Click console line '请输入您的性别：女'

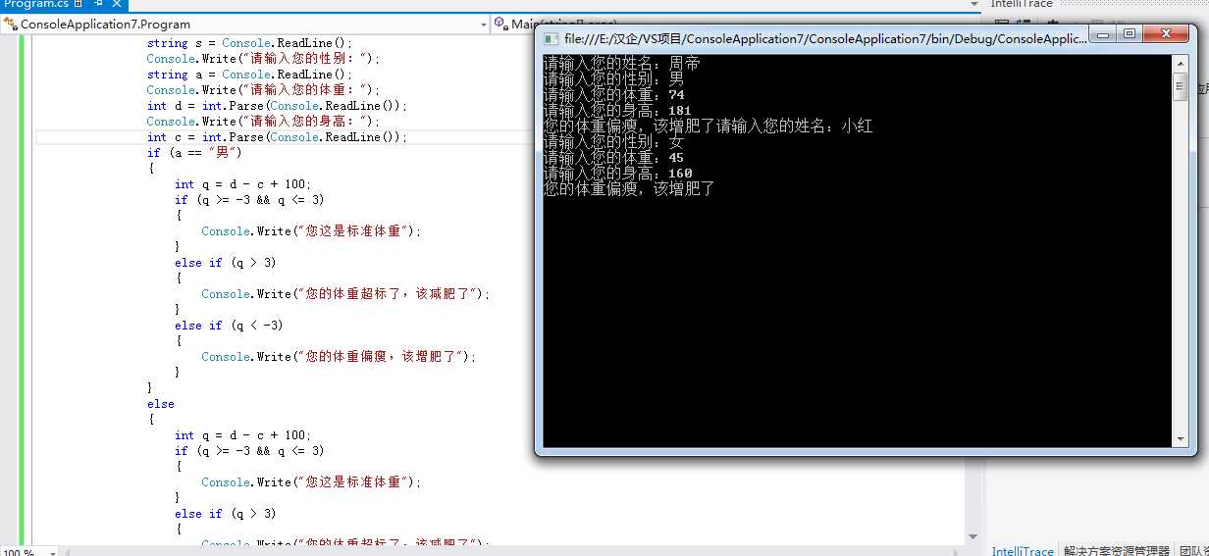(614, 142)
